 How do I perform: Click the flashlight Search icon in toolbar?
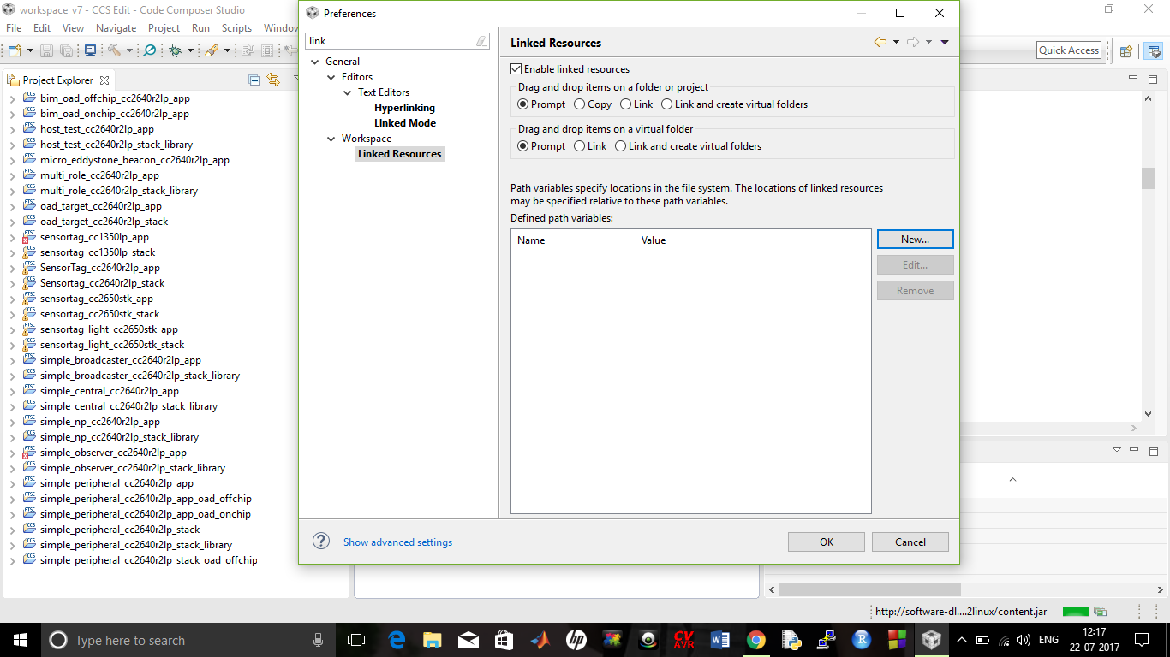click(x=212, y=50)
